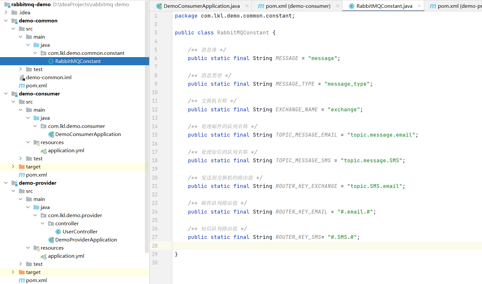Collapse the resources folder under demo-provider
Viewport: 482px width, 284px height.
28,248
